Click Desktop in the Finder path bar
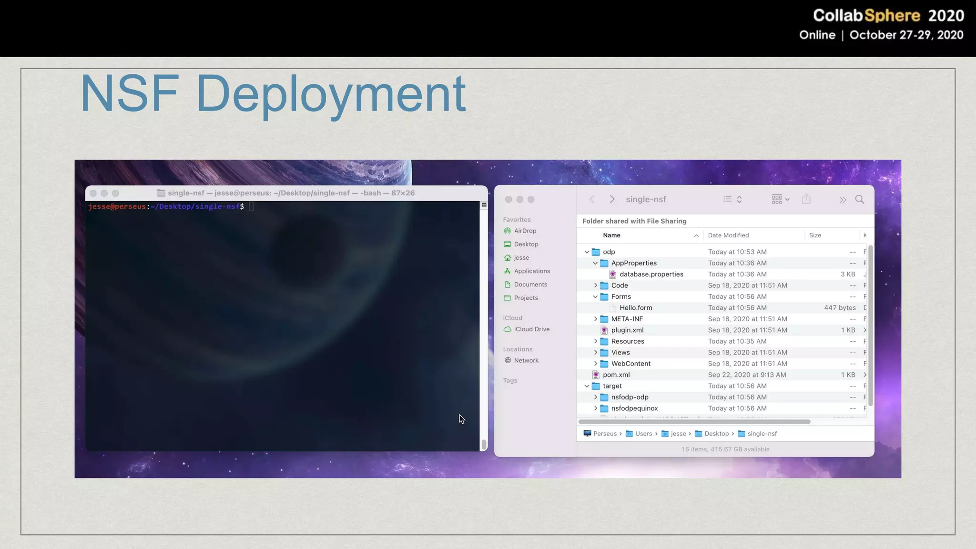976x549 pixels. click(712, 434)
